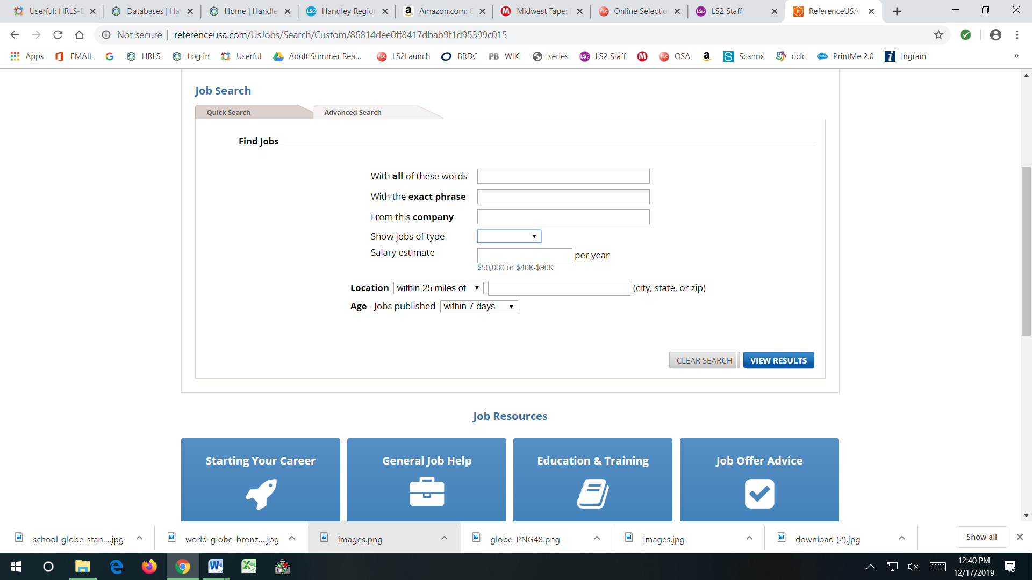The height and width of the screenshot is (580, 1032).
Task: Toggle the bookmark star for this page
Action: 939,34
